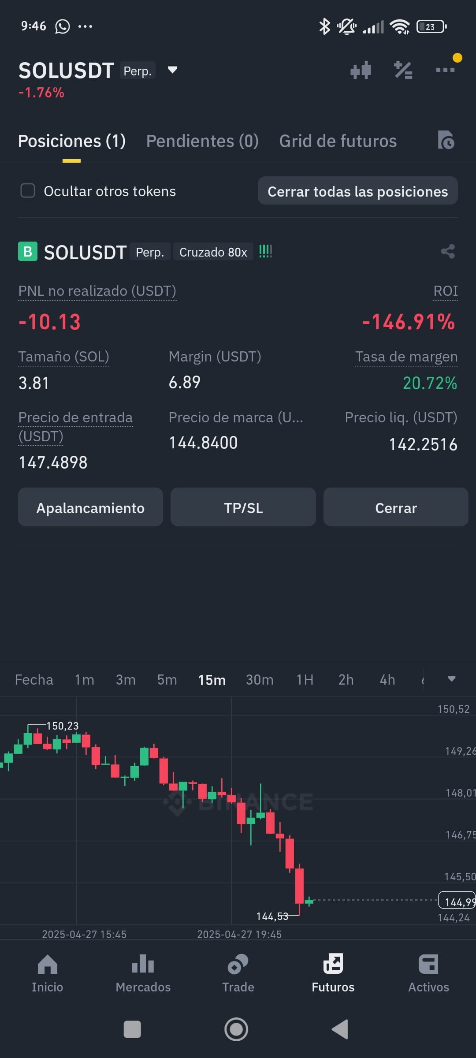Tap the SOLUSDT Perp. header title
This screenshot has width=476, height=1058.
(x=87, y=71)
